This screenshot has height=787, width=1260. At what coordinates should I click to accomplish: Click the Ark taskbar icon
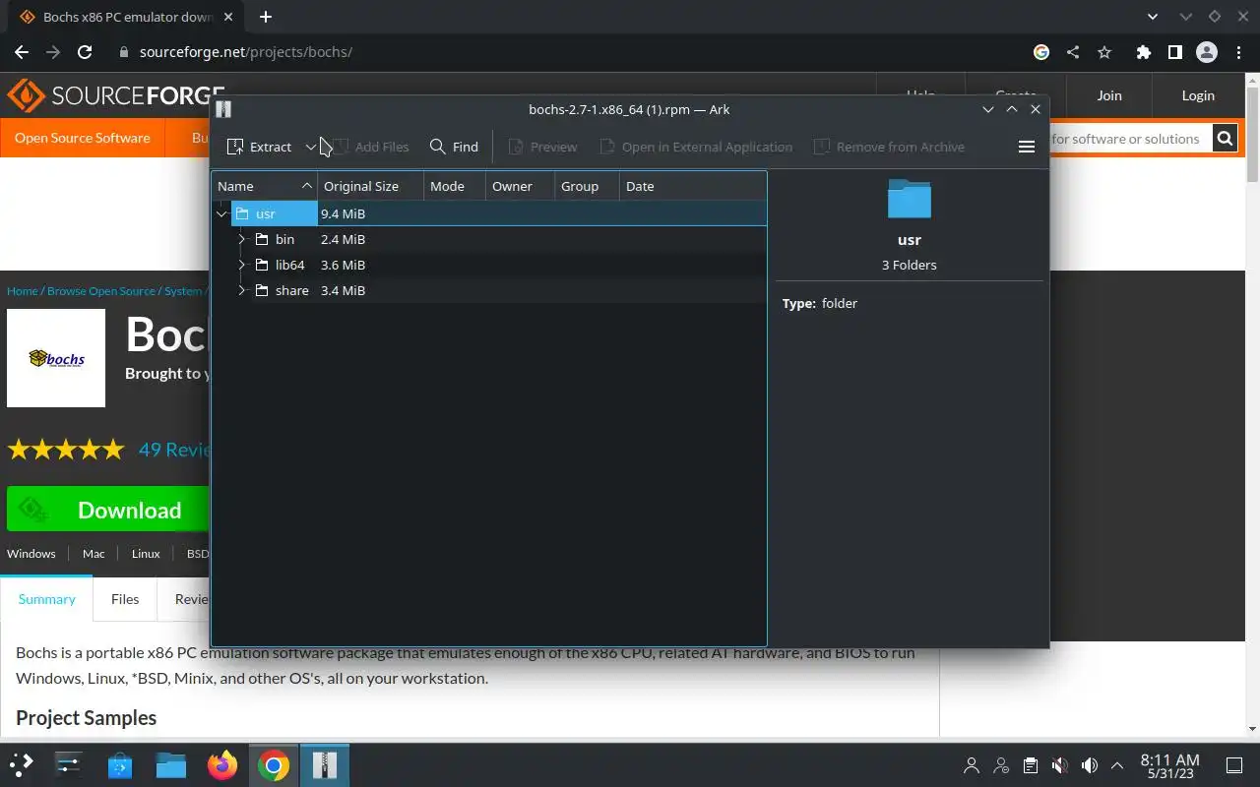[325, 764]
